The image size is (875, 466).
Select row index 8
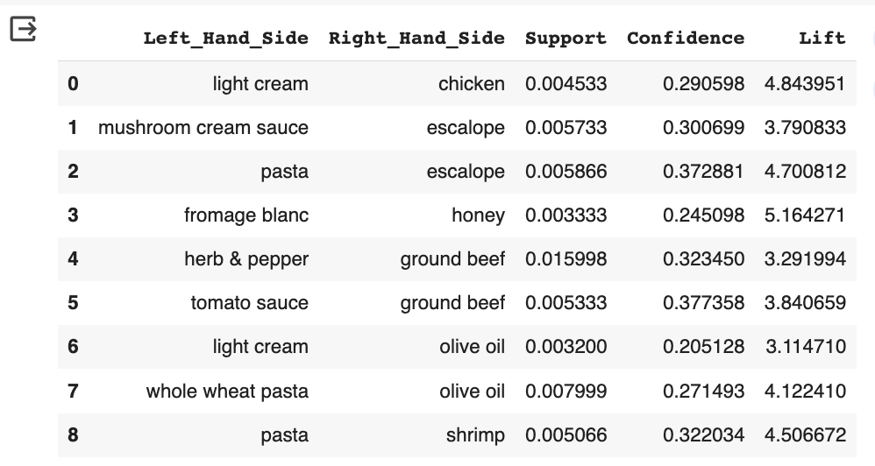coord(73,434)
